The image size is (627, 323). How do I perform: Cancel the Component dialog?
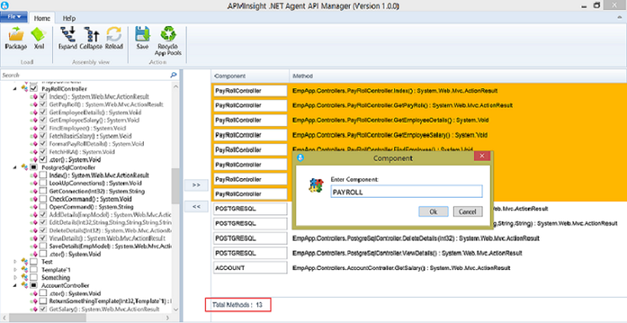tap(467, 212)
